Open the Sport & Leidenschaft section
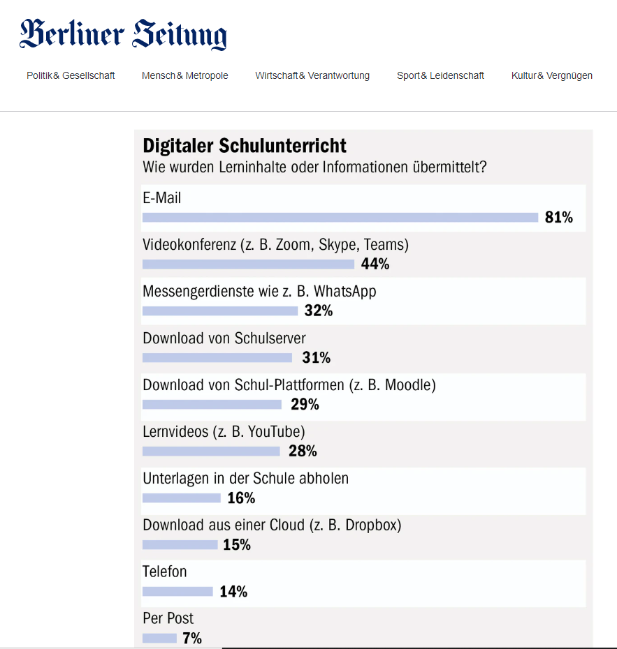This screenshot has height=649, width=617. [x=440, y=75]
